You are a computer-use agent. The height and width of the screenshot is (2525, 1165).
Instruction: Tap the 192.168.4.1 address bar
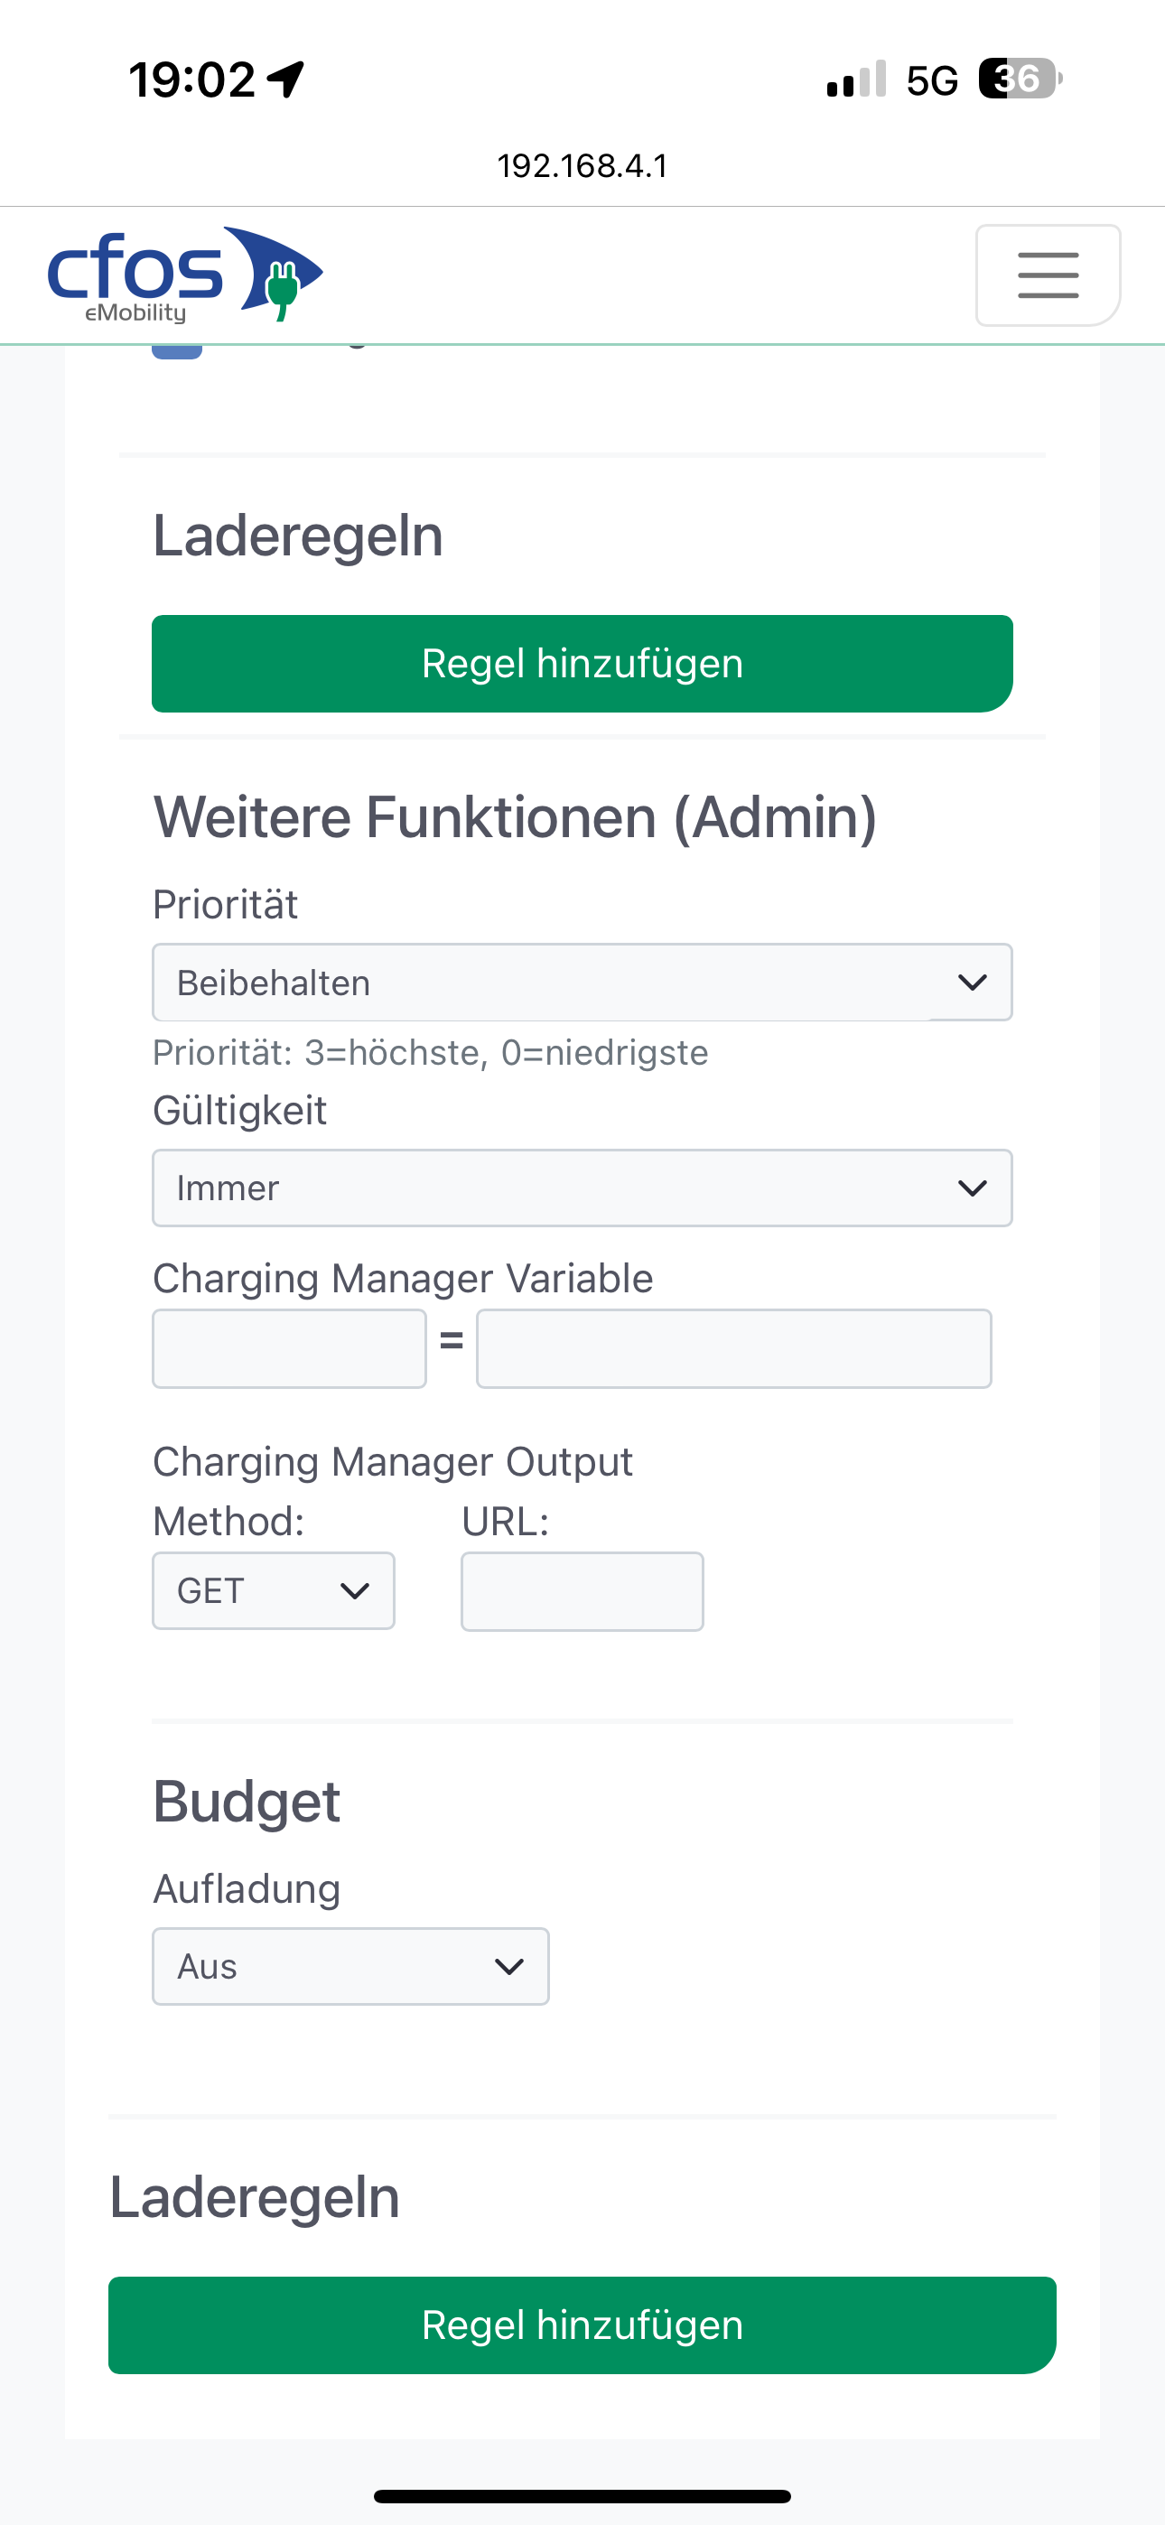click(x=582, y=165)
